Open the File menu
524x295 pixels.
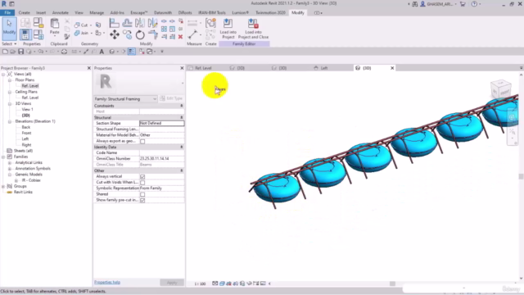pyautogui.click(x=7, y=13)
